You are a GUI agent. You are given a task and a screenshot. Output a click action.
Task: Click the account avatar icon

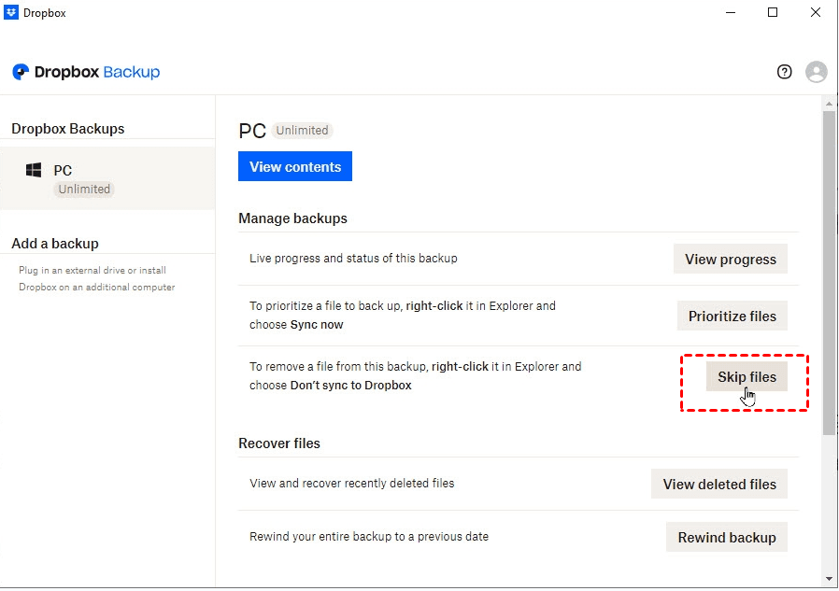[816, 72]
